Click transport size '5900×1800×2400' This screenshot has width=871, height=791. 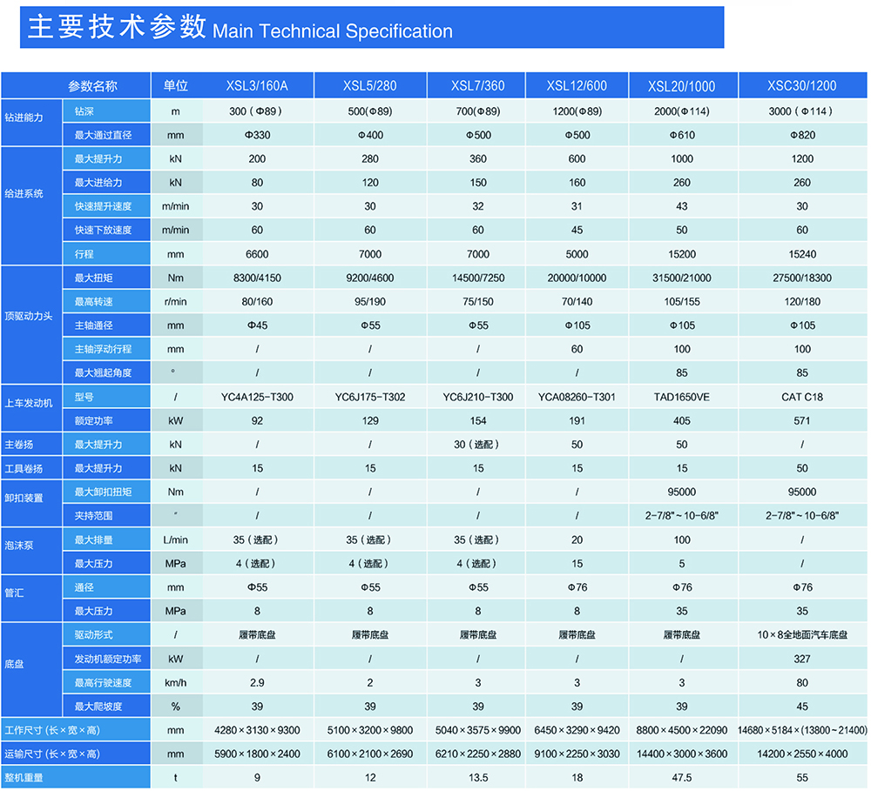pos(257,754)
